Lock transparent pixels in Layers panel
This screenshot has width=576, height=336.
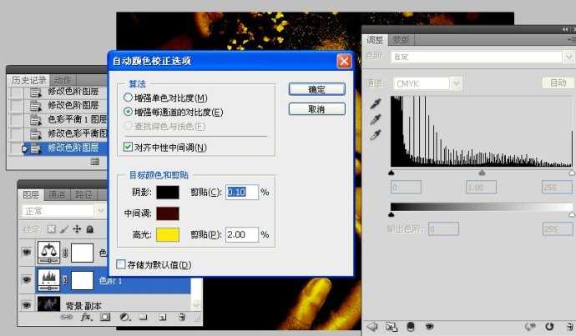click(52, 229)
